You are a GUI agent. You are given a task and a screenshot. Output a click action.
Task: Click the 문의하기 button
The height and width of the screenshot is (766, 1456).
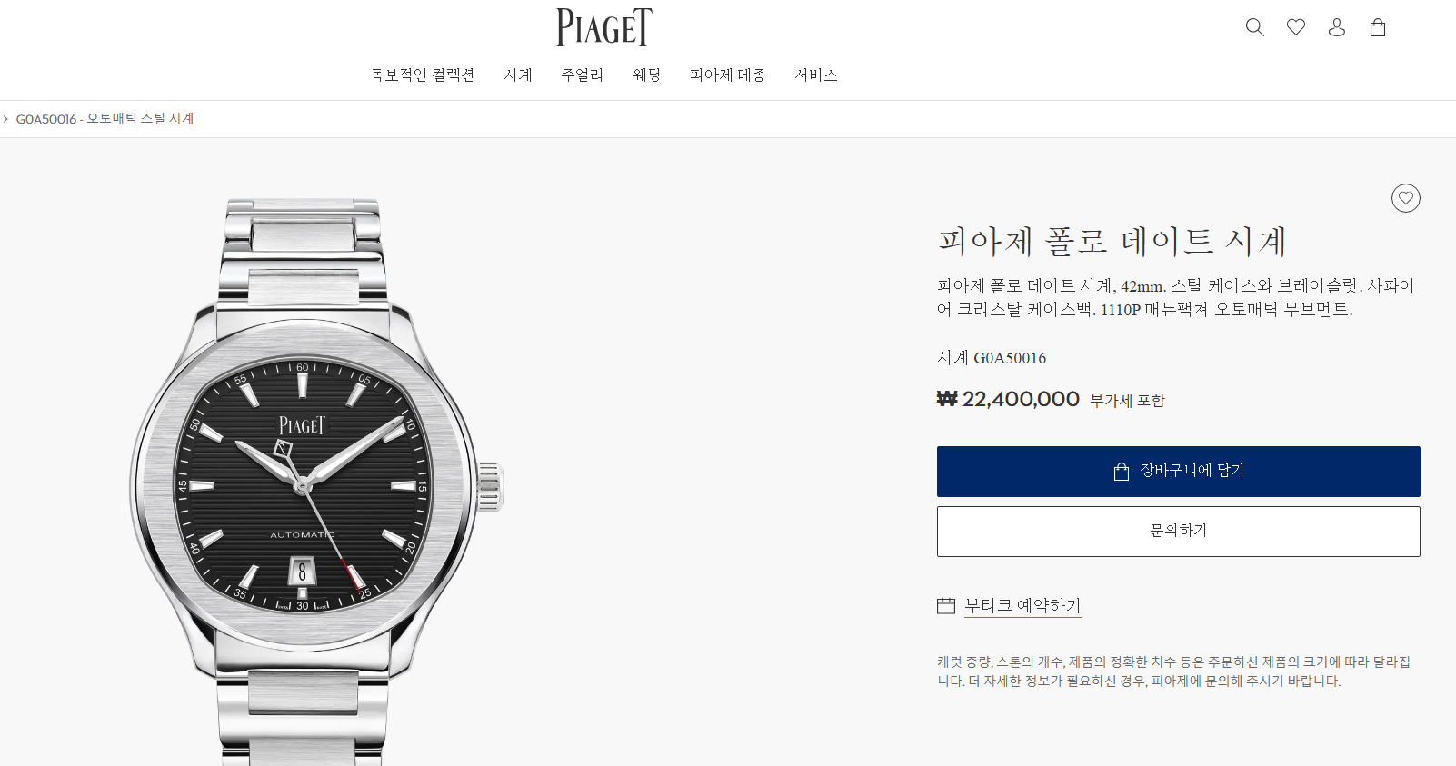tap(1179, 532)
